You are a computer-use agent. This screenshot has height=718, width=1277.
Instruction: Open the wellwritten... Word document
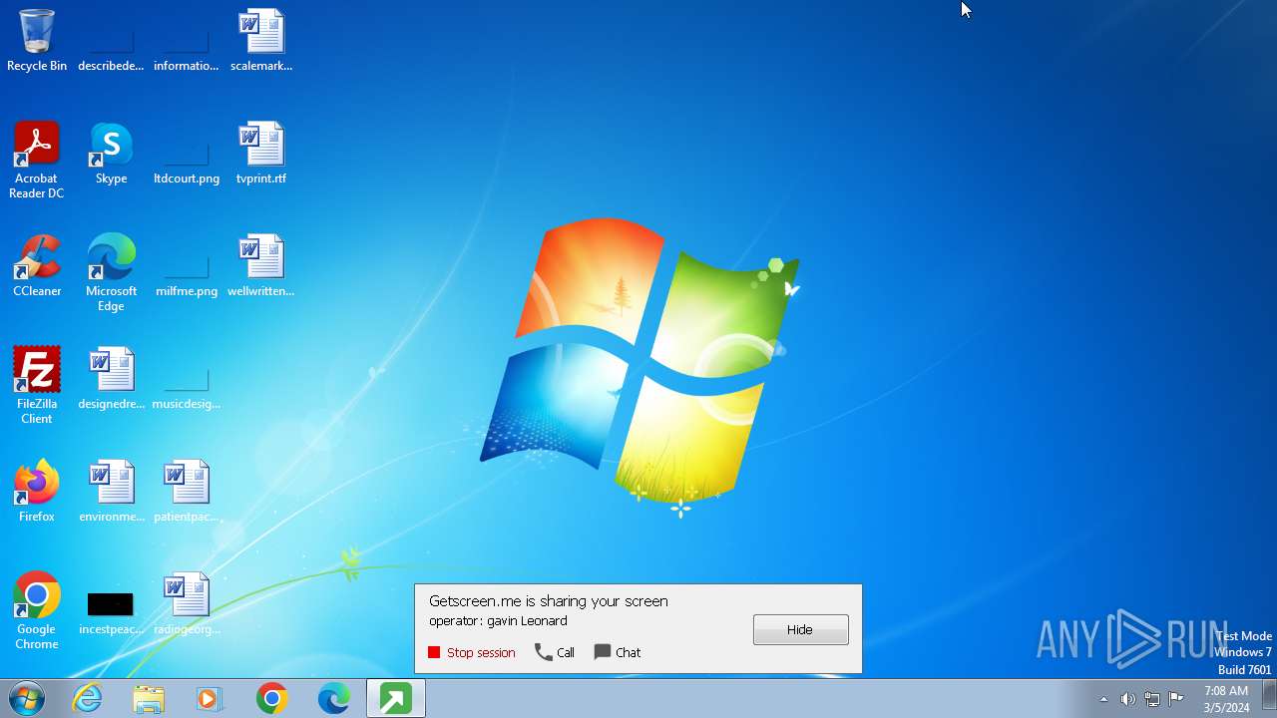tap(261, 266)
